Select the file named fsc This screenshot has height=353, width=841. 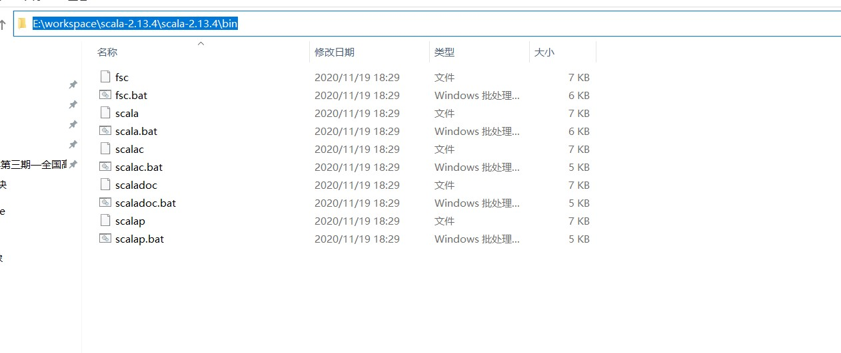click(x=122, y=77)
